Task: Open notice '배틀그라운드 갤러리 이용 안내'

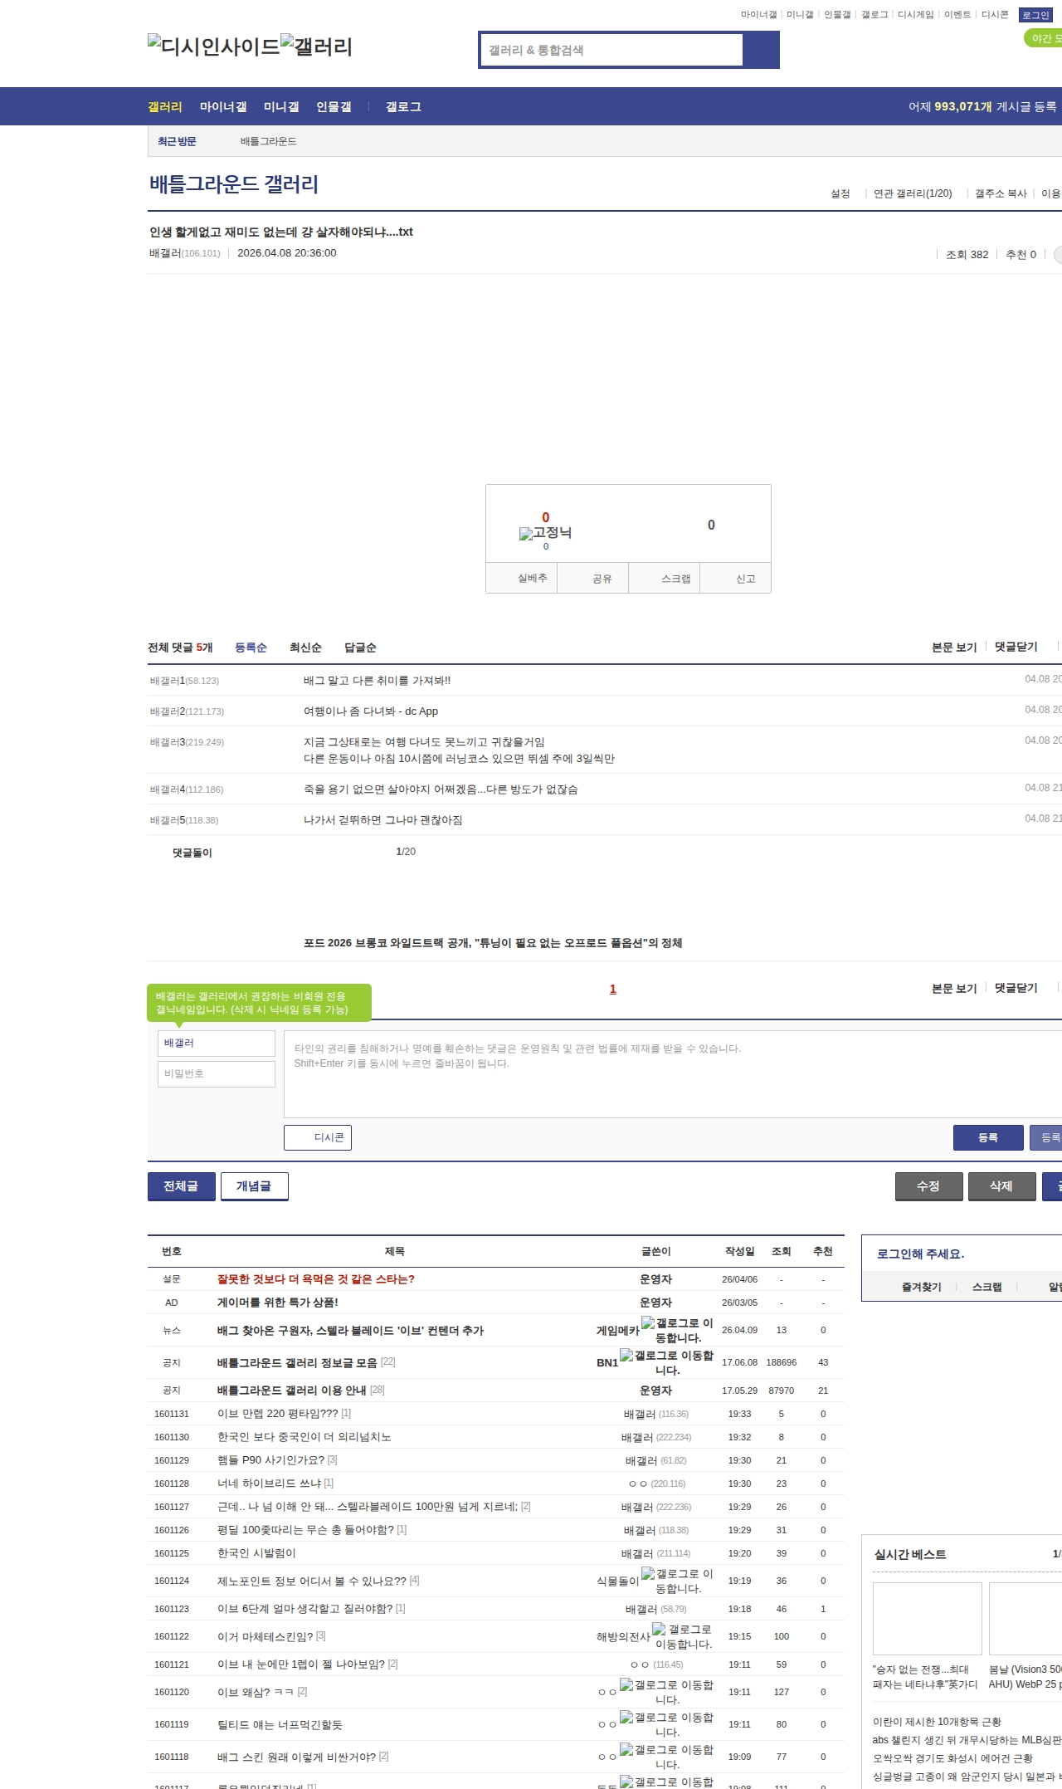Action: (x=292, y=1391)
